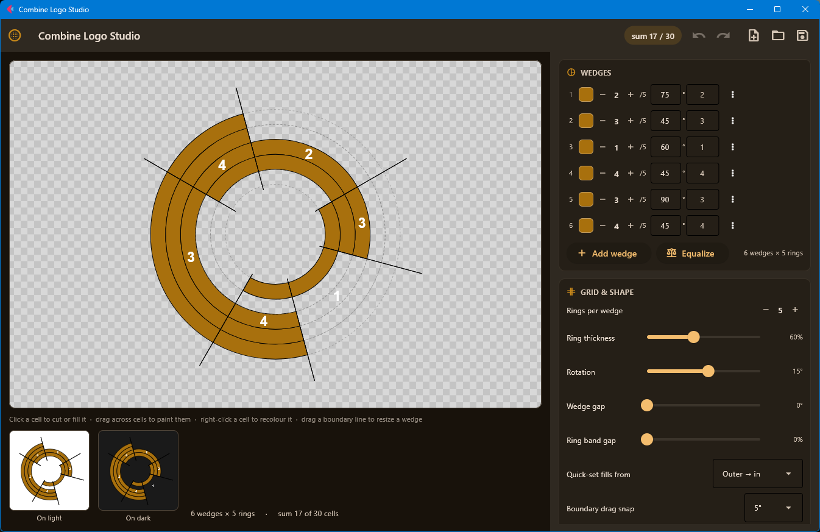The image size is (820, 532).
Task: Click the sum 17 / 30 badge
Action: tap(653, 36)
